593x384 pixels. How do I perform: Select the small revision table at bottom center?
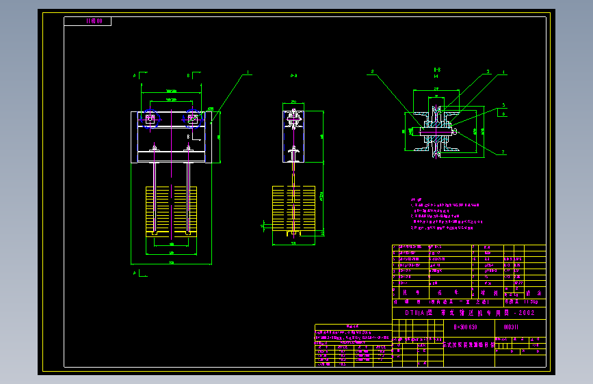point(353,346)
